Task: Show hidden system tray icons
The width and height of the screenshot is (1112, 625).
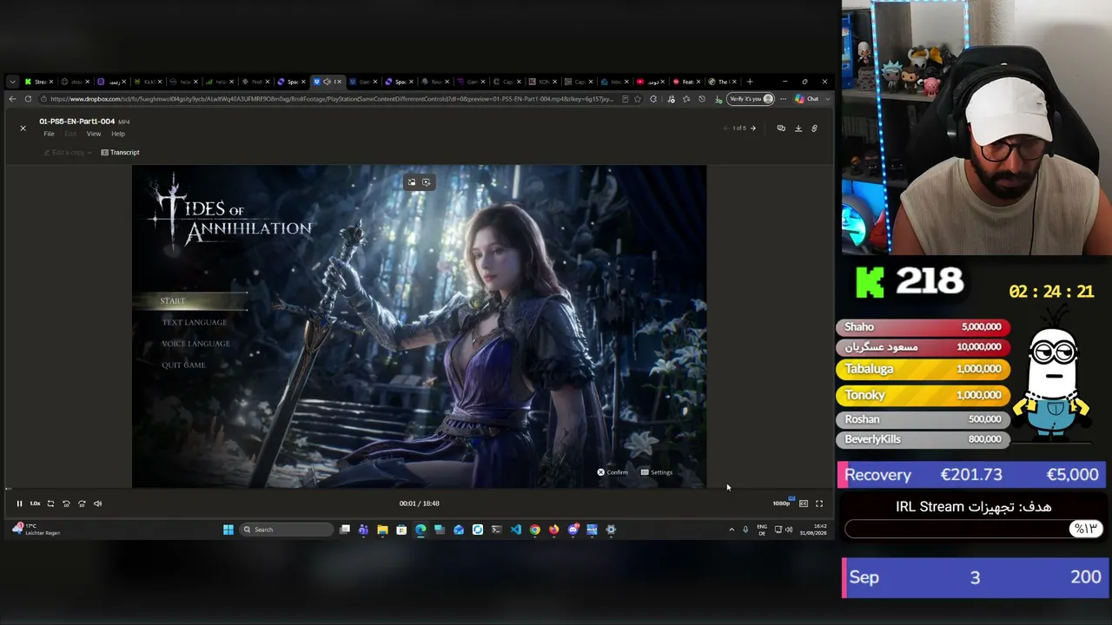Action: pos(731,530)
